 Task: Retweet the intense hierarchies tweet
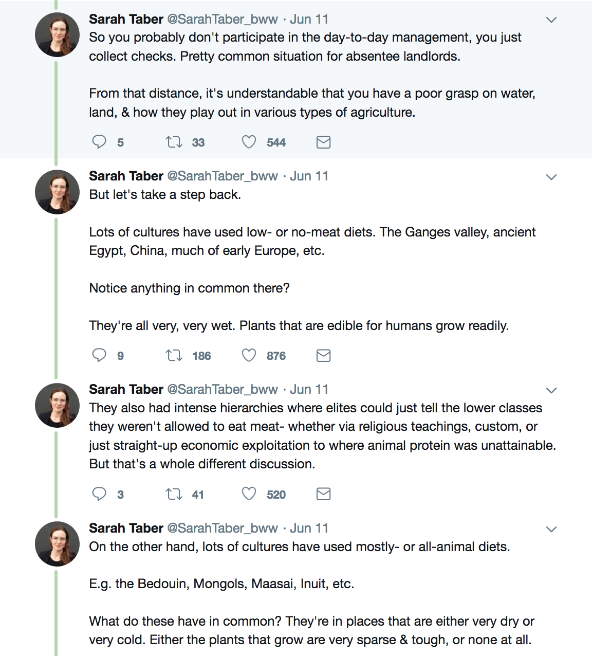(x=174, y=494)
